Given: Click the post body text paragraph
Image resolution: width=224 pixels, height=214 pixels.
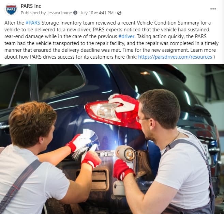Looking at the screenshot, I should (x=111, y=40).
